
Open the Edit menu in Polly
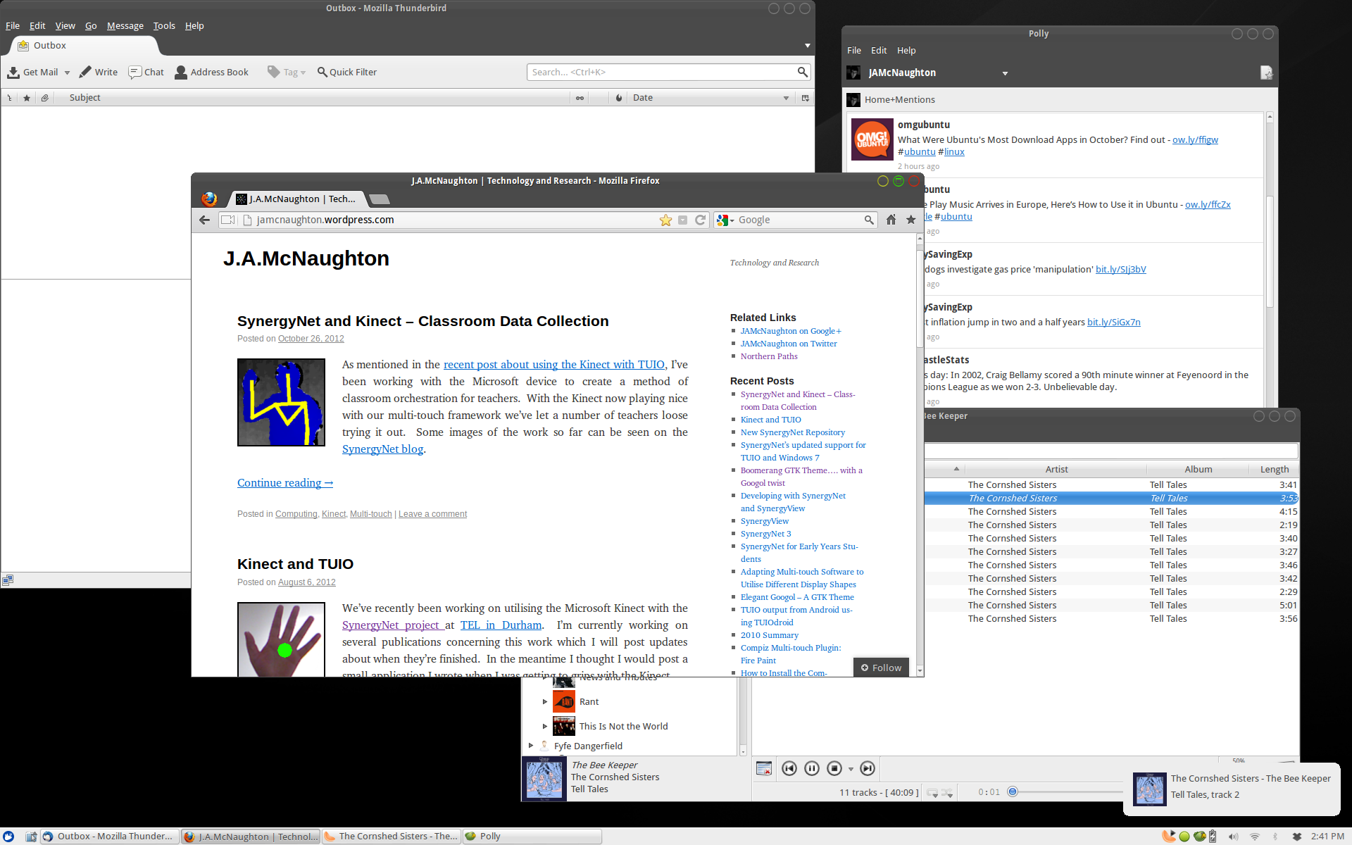[x=878, y=51]
